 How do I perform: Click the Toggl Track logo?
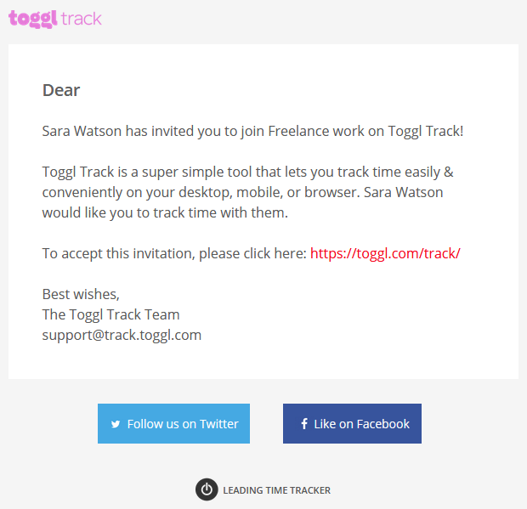coord(55,18)
